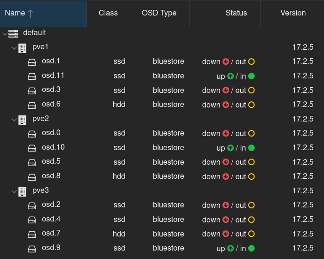Click the server rack icon beside default

(13, 34)
